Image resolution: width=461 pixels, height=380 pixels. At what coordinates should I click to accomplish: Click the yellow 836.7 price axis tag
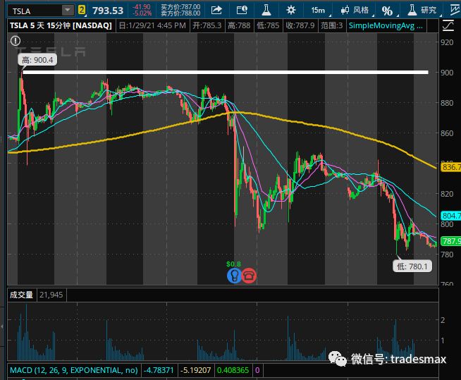point(450,167)
